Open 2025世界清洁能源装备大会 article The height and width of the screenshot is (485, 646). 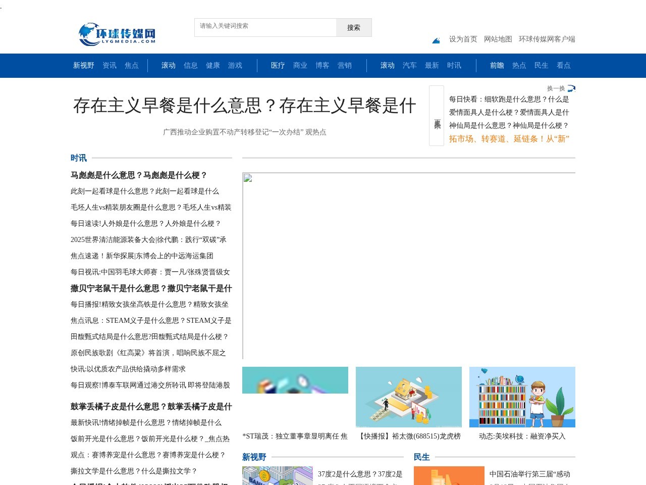pos(148,239)
